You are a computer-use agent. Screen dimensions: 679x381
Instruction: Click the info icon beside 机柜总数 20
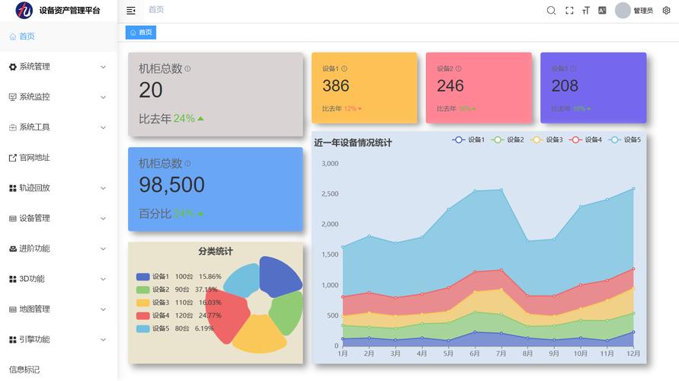tap(187, 69)
